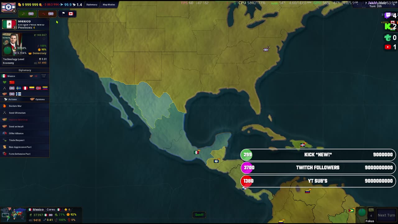Click the Cores Mexico flag
This screenshot has height=224, width=398.
click(x=58, y=210)
